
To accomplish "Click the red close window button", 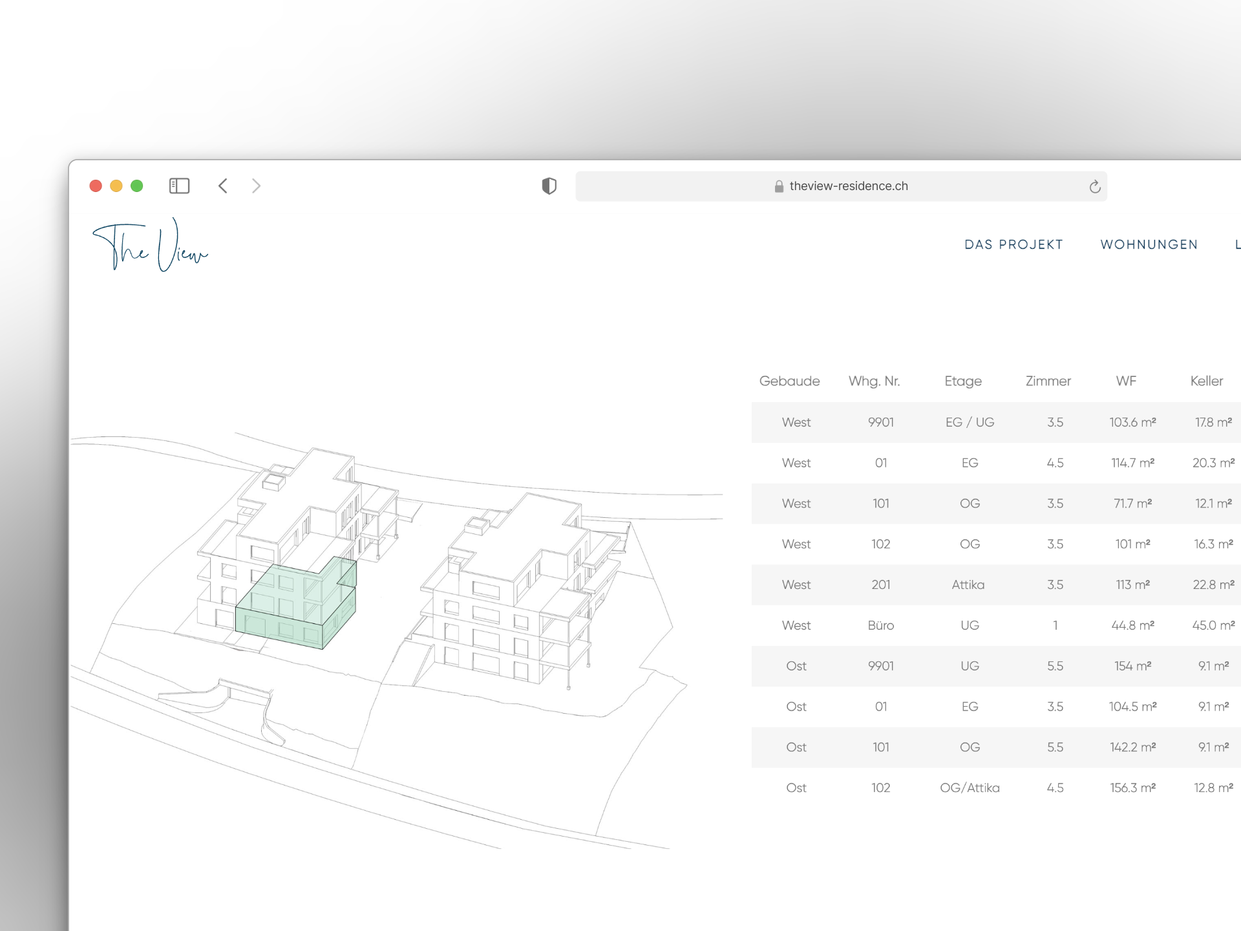I will [x=96, y=186].
